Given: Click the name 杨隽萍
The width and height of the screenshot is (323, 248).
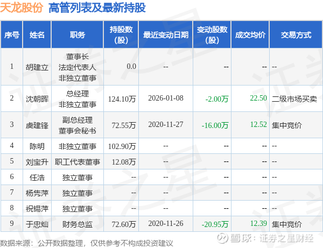Looking at the screenshot, I should coord(37,193).
